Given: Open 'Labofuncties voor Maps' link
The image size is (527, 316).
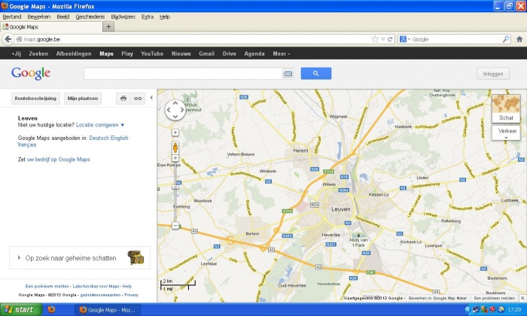Looking at the screenshot, I should [96, 286].
